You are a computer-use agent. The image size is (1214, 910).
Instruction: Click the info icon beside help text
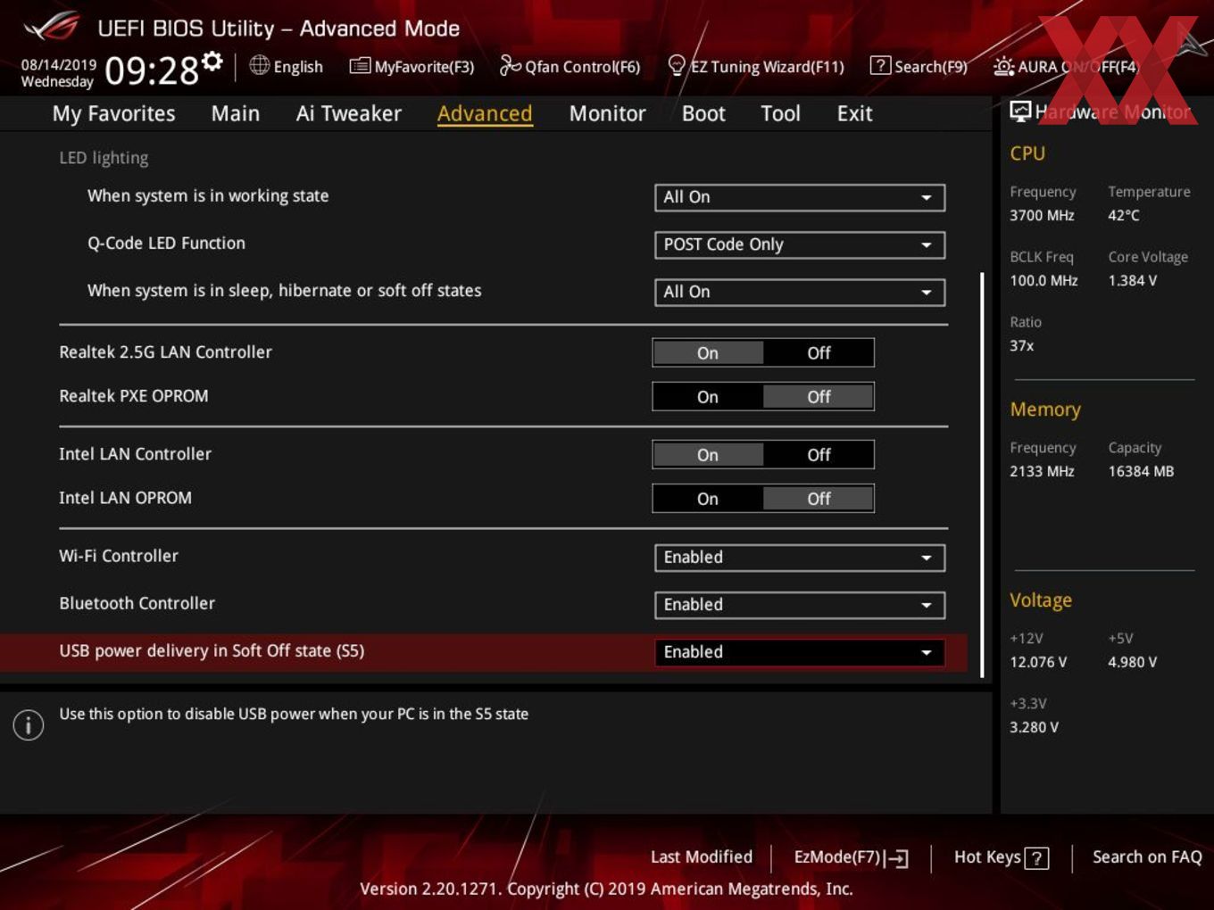[x=29, y=725]
